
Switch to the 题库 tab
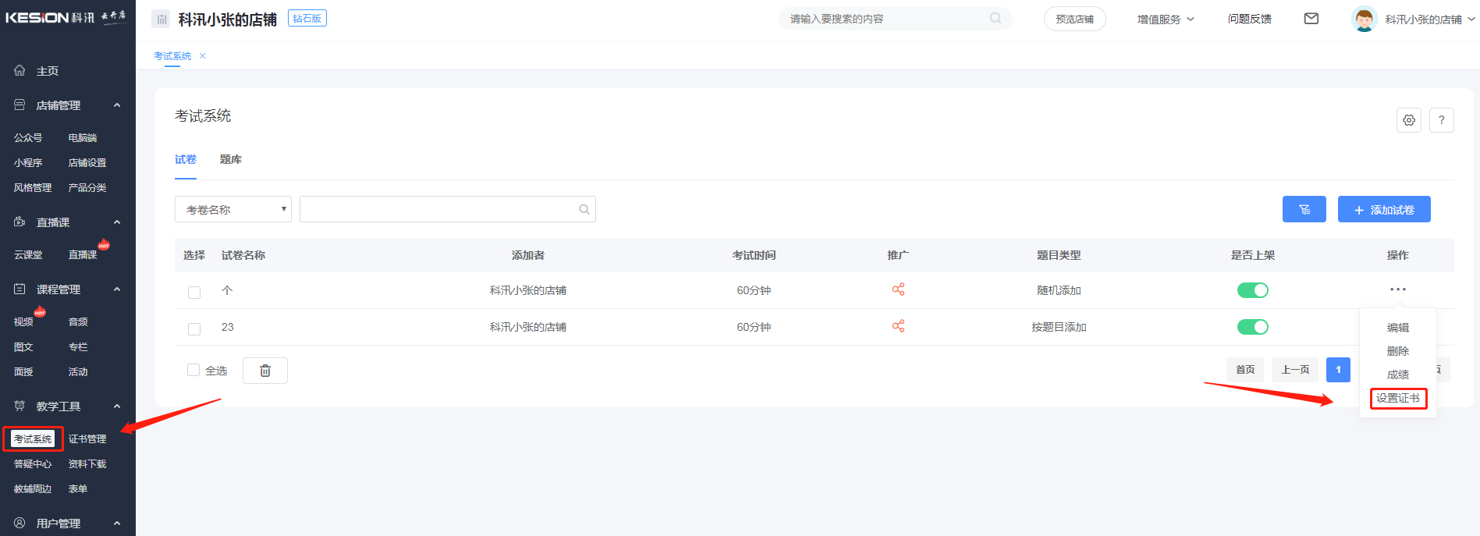click(x=230, y=159)
